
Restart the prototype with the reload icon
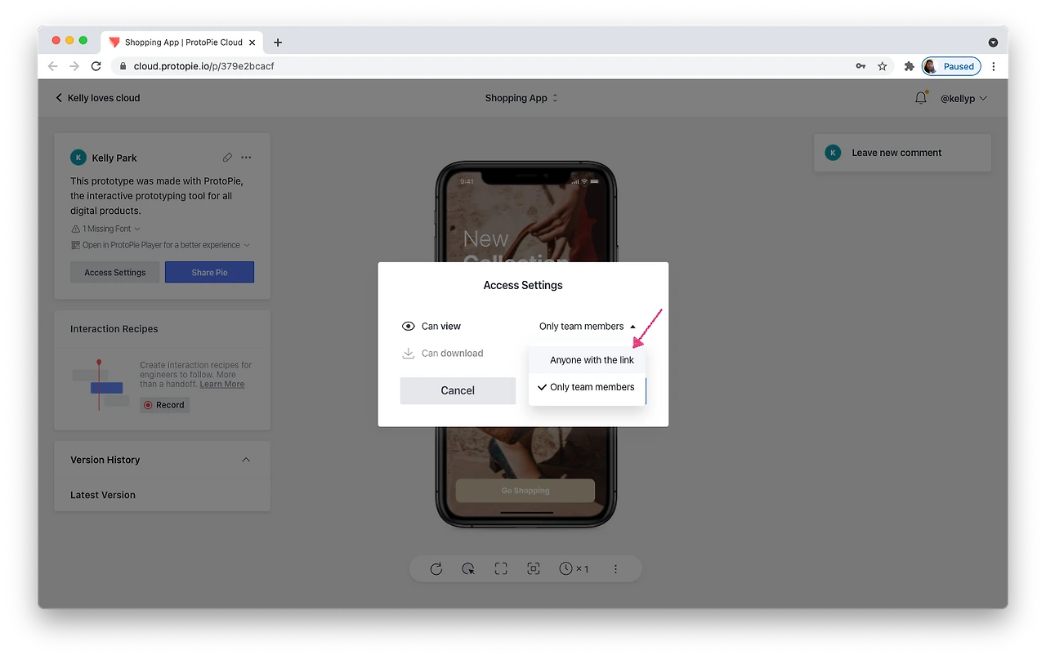click(x=436, y=569)
